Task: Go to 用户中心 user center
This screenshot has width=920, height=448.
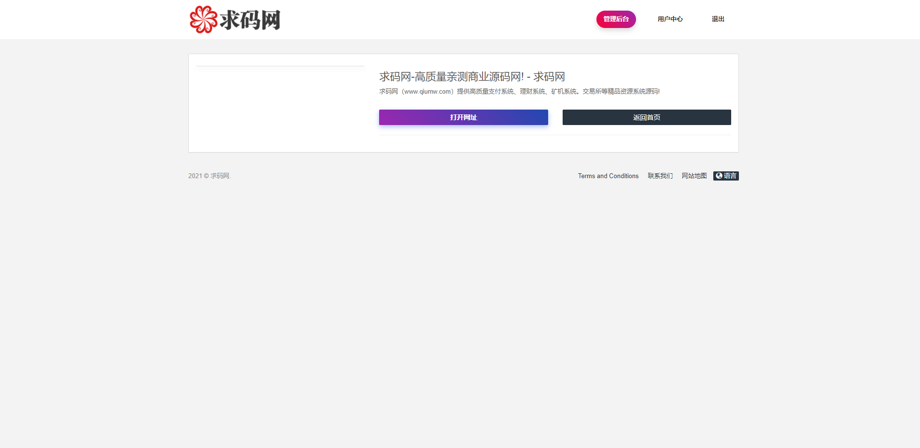Action: click(670, 19)
